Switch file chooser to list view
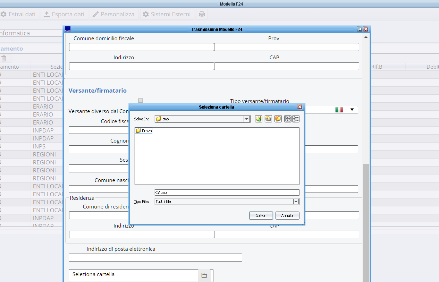The width and height of the screenshot is (439, 282). (x=288, y=119)
